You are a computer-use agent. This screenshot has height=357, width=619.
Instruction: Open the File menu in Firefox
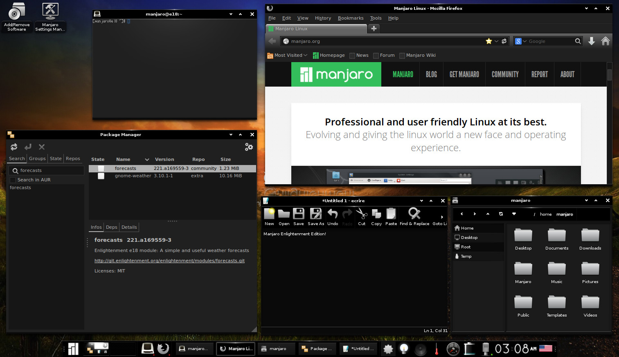[x=272, y=18]
